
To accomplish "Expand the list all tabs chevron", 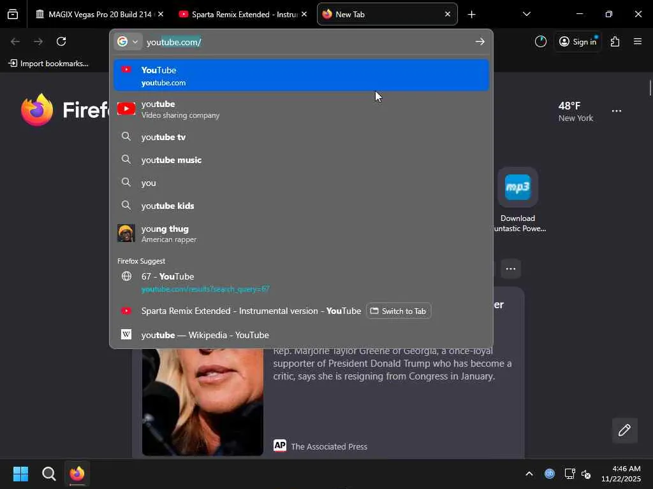I will (x=526, y=14).
